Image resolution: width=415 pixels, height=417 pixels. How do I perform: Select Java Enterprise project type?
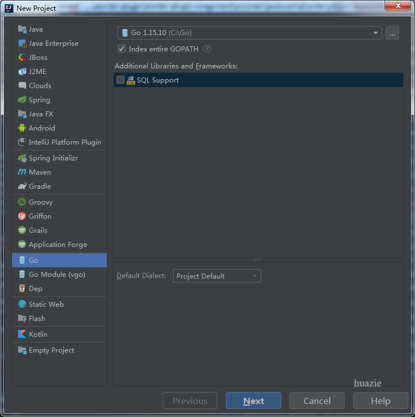tap(59, 44)
